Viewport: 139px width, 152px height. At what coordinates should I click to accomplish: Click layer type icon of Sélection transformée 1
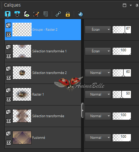[8, 47]
